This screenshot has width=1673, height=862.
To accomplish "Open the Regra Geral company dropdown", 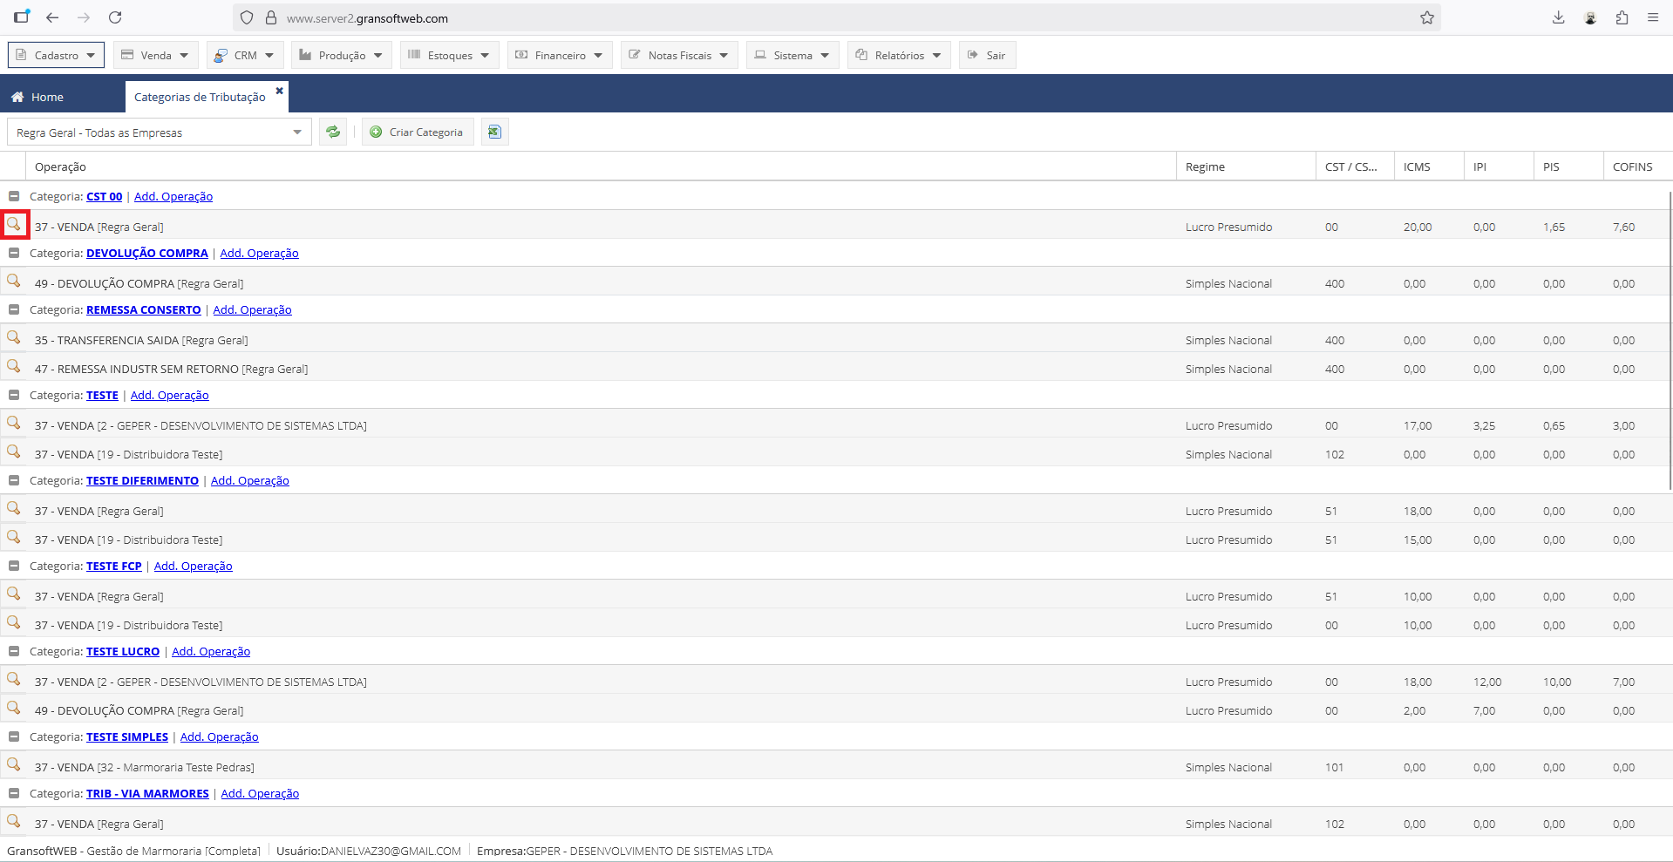I will (159, 132).
